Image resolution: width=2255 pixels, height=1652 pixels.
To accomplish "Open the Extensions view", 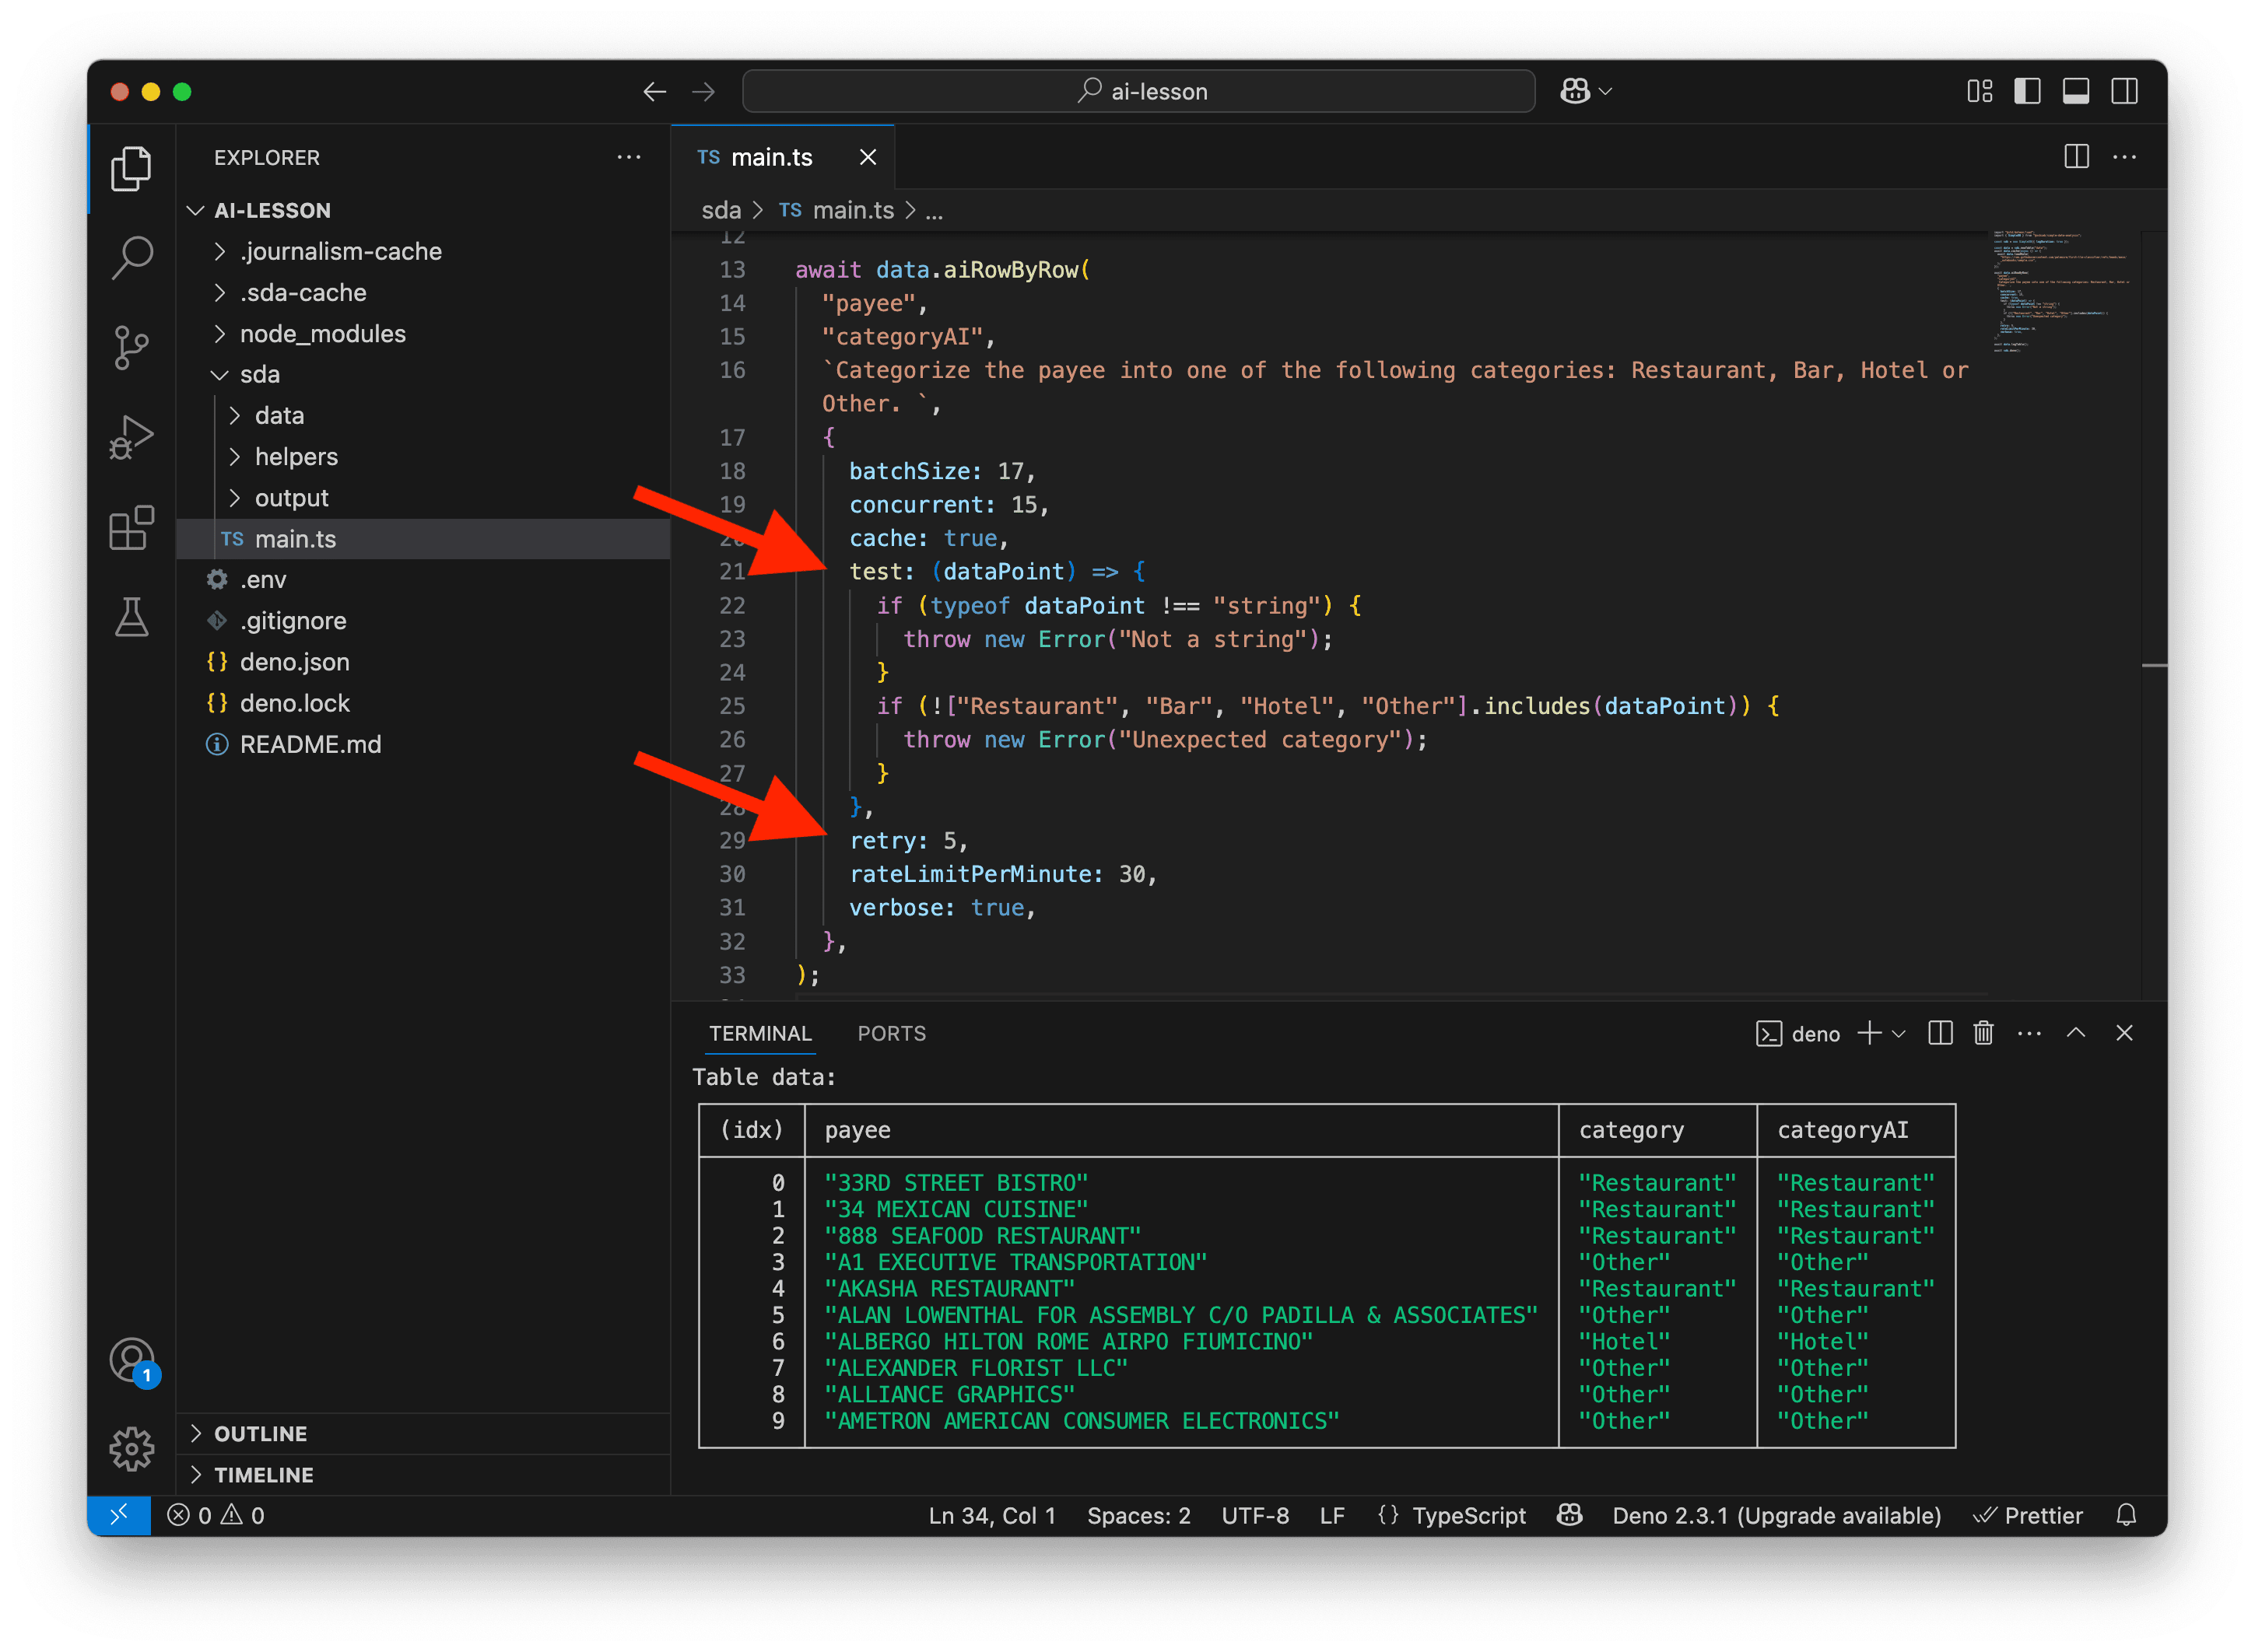I will (x=131, y=527).
